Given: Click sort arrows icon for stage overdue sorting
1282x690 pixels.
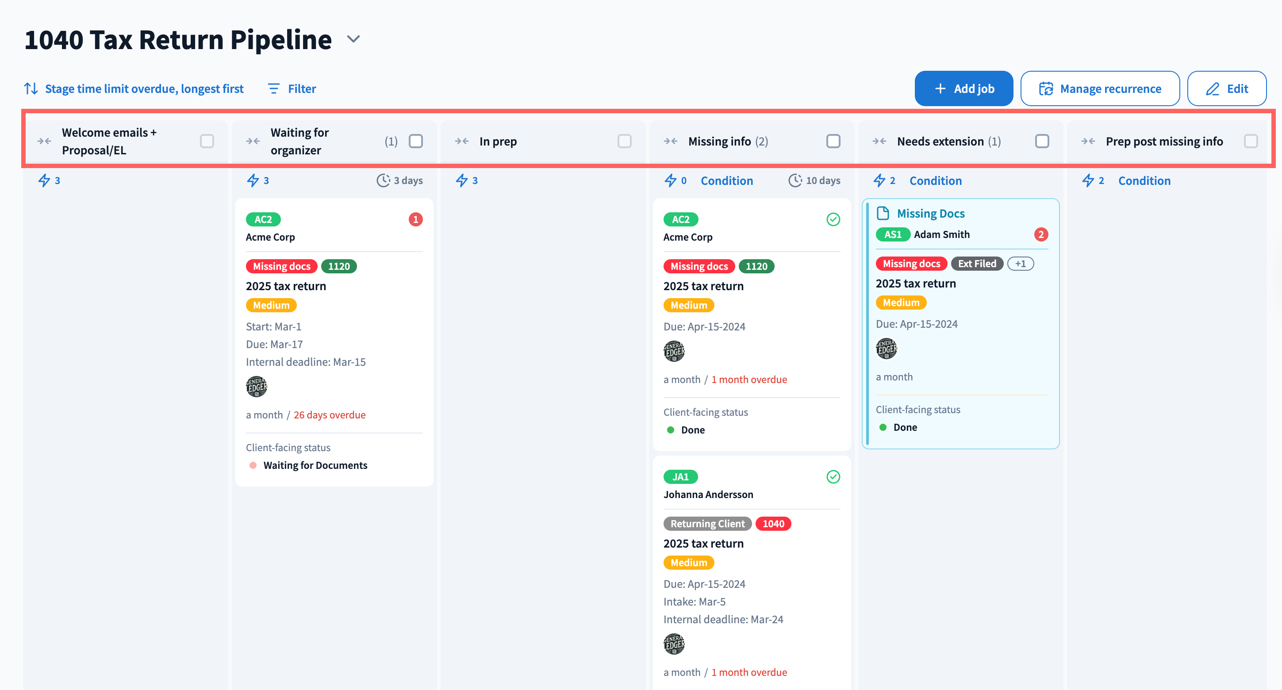Looking at the screenshot, I should click(x=31, y=88).
